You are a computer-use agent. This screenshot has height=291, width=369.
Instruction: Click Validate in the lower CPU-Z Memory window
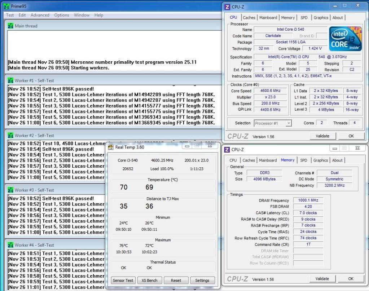(322, 279)
